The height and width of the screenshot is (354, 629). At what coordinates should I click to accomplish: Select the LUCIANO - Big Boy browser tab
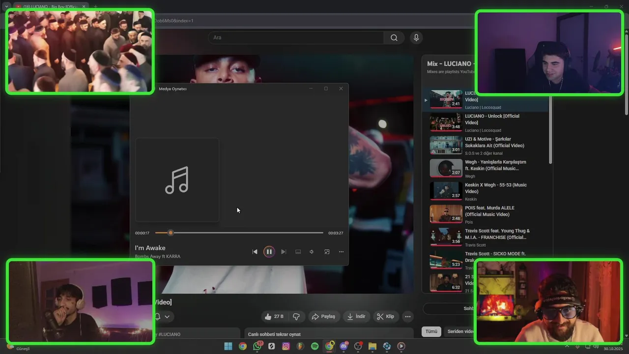[x=50, y=7]
